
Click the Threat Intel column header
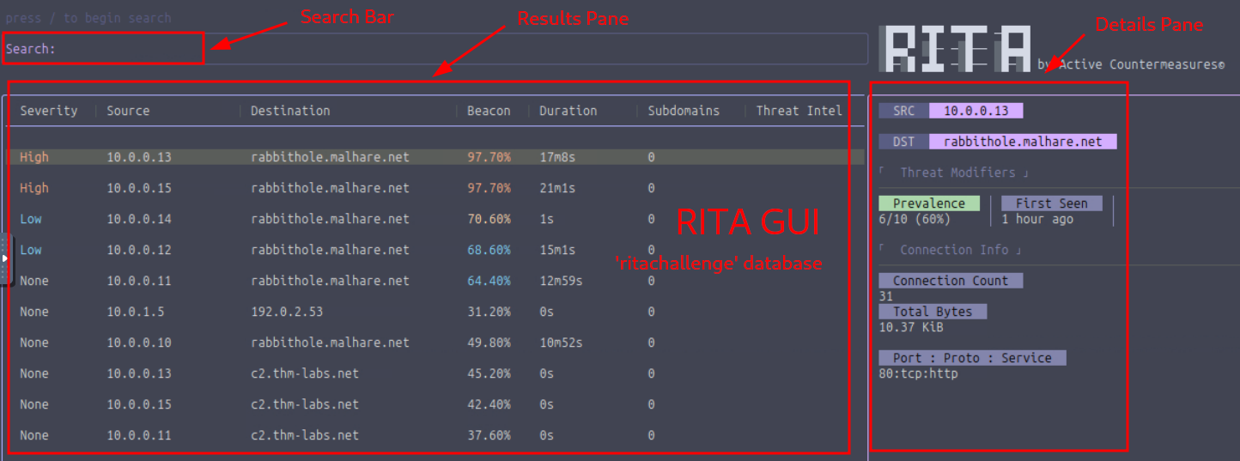click(x=799, y=111)
